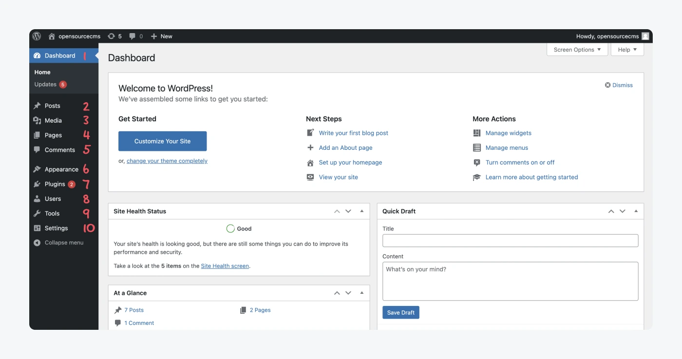Click the WordPress logo in admin bar
682x359 pixels.
pos(37,36)
